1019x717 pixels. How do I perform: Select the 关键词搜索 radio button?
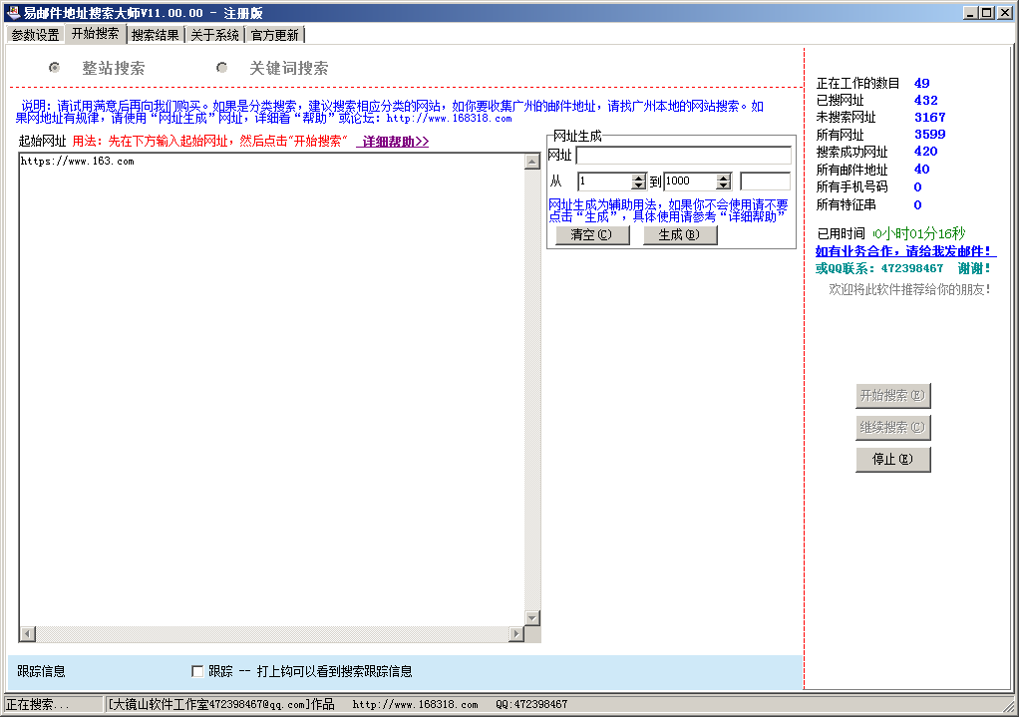point(221,68)
